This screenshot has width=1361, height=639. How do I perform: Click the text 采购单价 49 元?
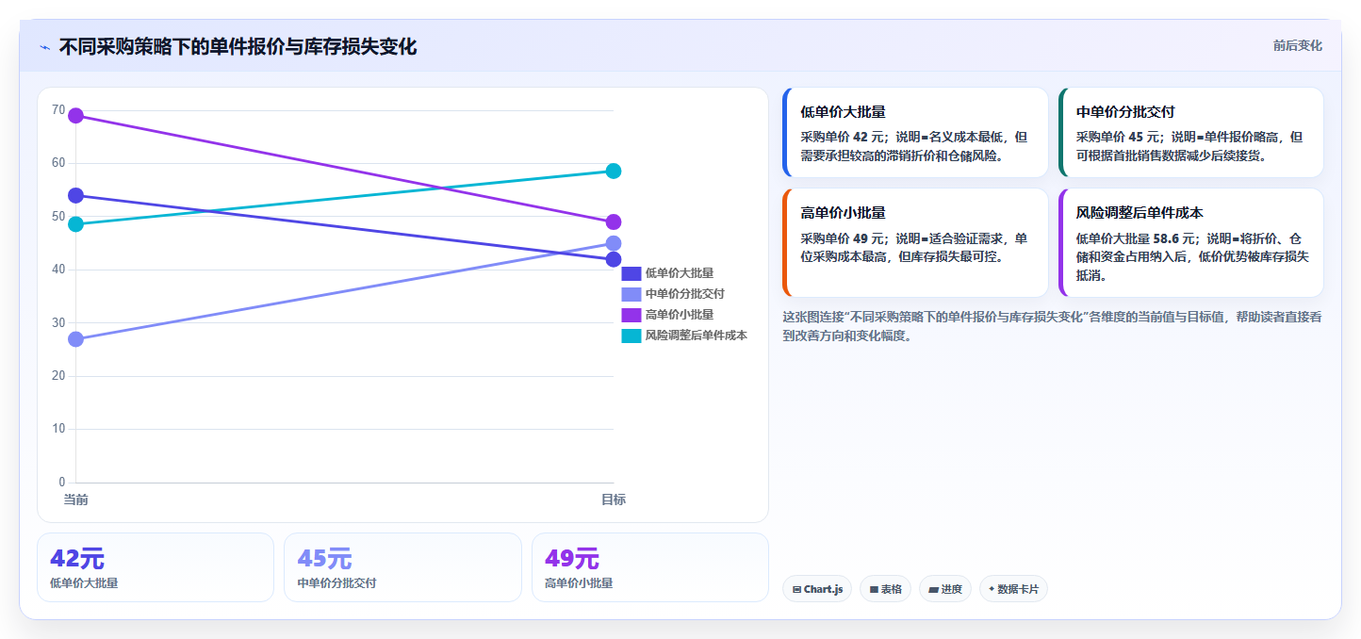click(843, 238)
